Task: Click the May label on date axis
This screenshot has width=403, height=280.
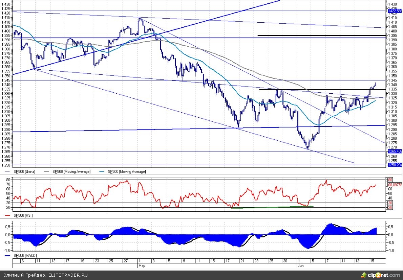Action: 142,266
